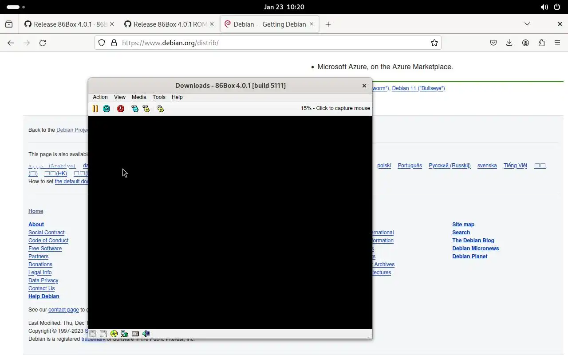This screenshot has width=568, height=355.
Task: Expand the list all tabs dropdown
Action: coord(527,24)
